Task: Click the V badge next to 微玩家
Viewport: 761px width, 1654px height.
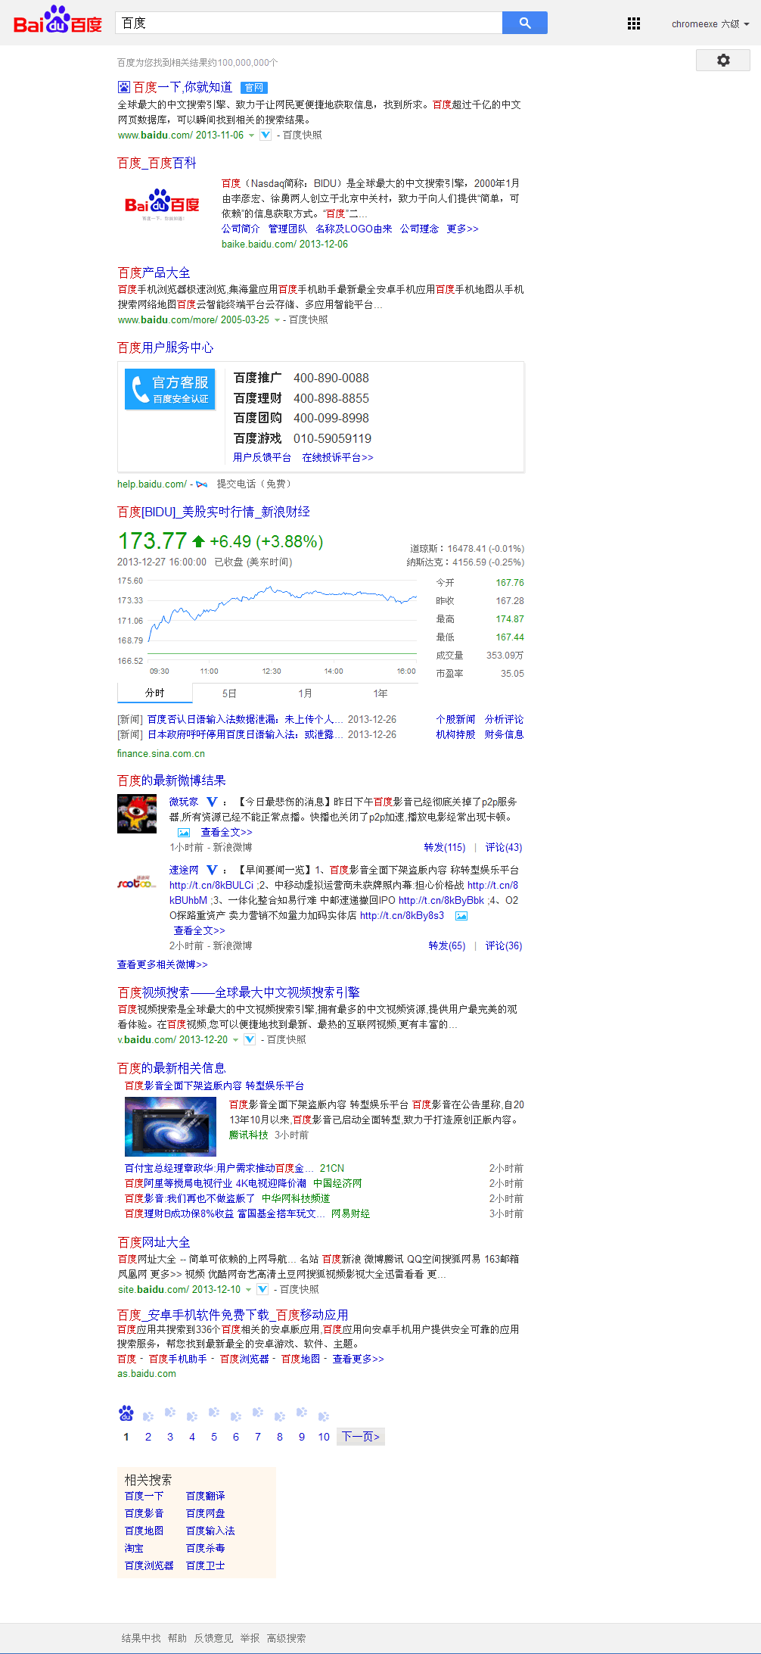Action: pos(212,802)
